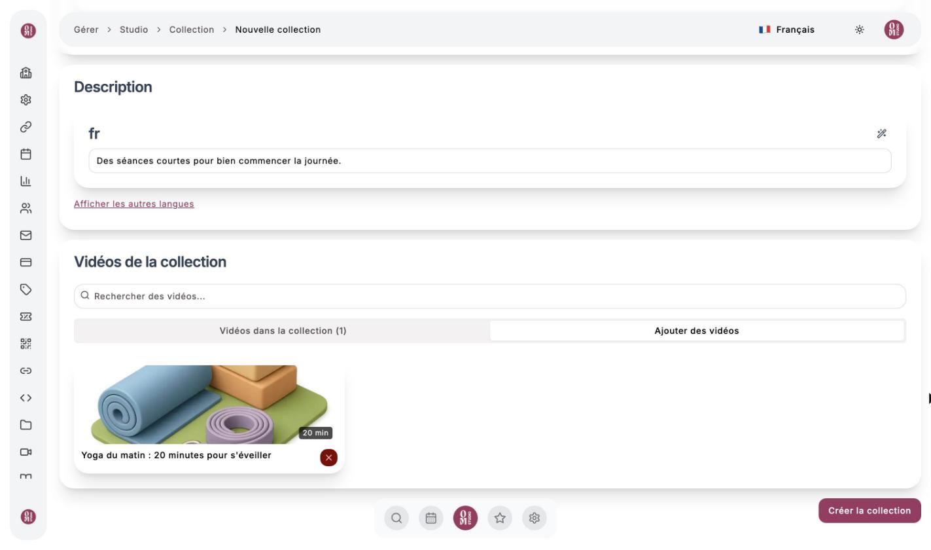The height and width of the screenshot is (550, 931).
Task: Open the calendar in the bottom dock
Action: click(x=430, y=518)
